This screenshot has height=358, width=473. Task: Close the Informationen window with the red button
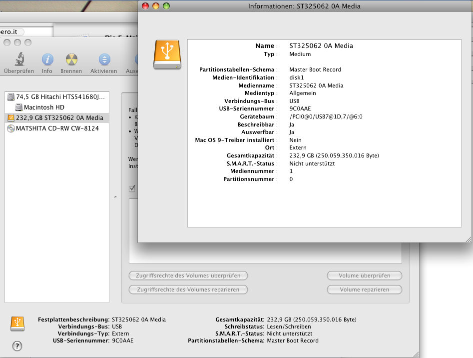tap(145, 6)
